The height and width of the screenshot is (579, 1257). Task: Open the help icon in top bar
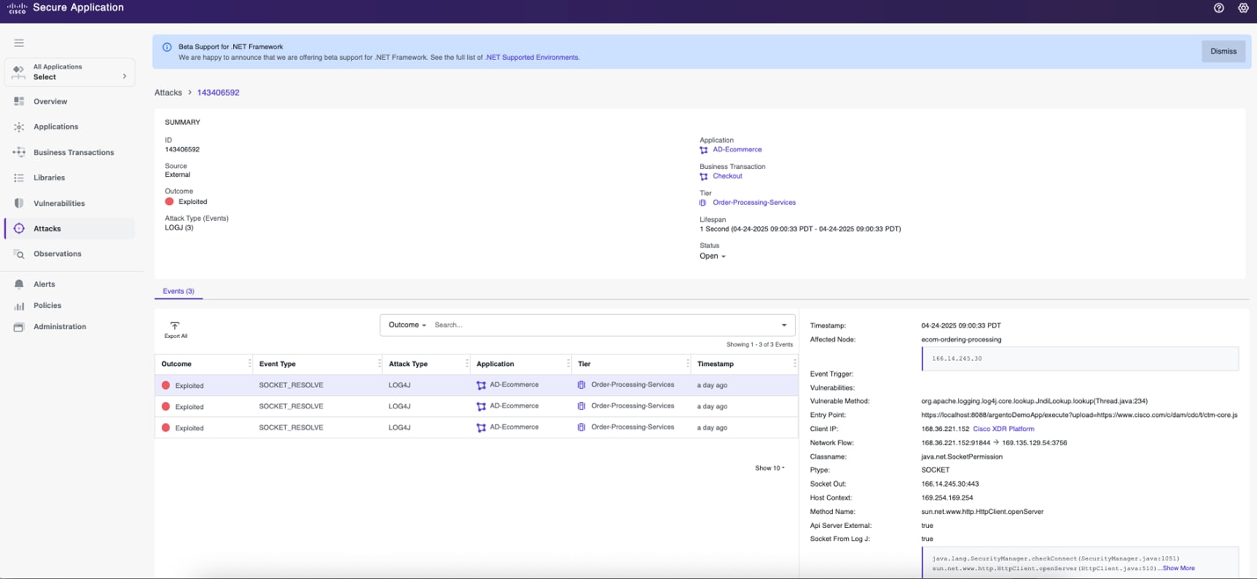point(1218,8)
